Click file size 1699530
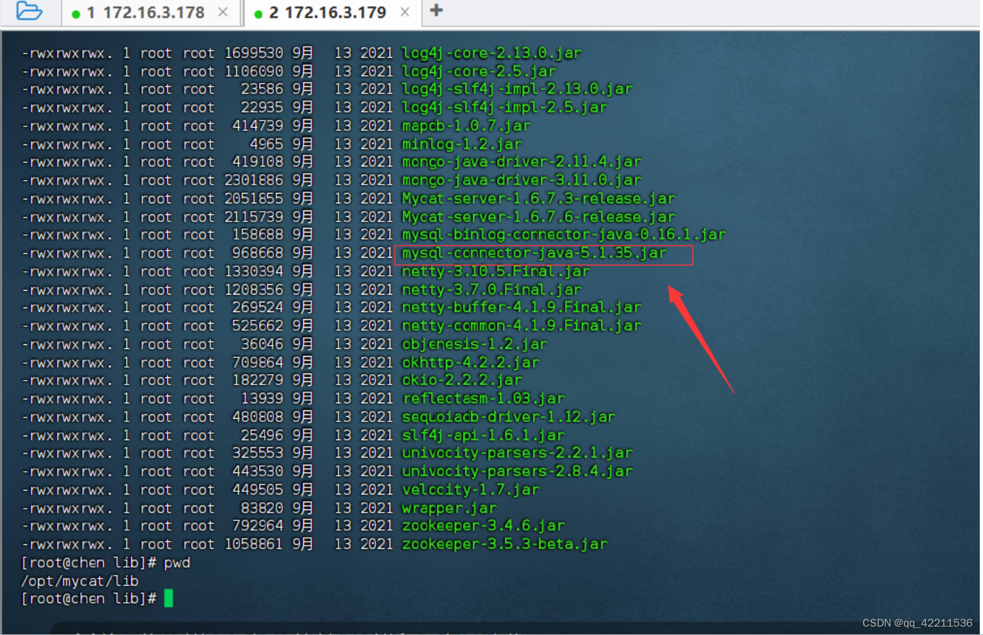The image size is (983, 635). (254, 53)
